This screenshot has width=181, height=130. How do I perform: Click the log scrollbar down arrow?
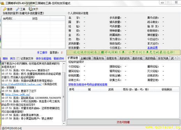point(64,123)
